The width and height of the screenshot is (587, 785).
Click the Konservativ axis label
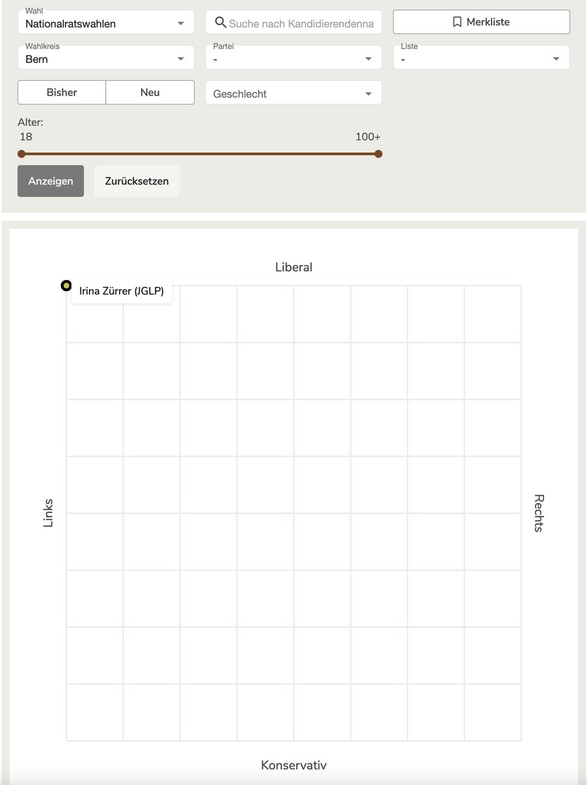[293, 765]
